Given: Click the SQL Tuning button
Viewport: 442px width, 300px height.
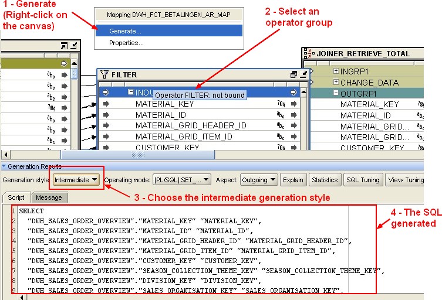Looking at the screenshot, I should [363, 180].
